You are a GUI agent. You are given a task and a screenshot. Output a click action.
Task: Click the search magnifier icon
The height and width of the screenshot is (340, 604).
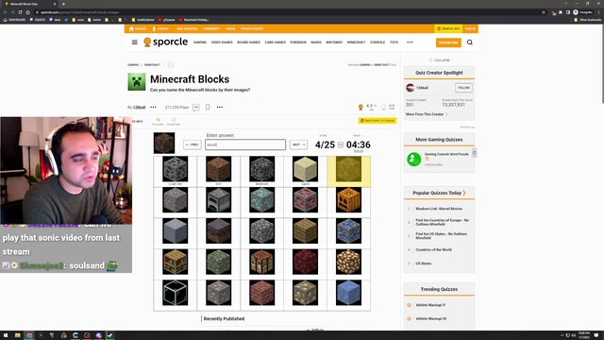(x=470, y=42)
